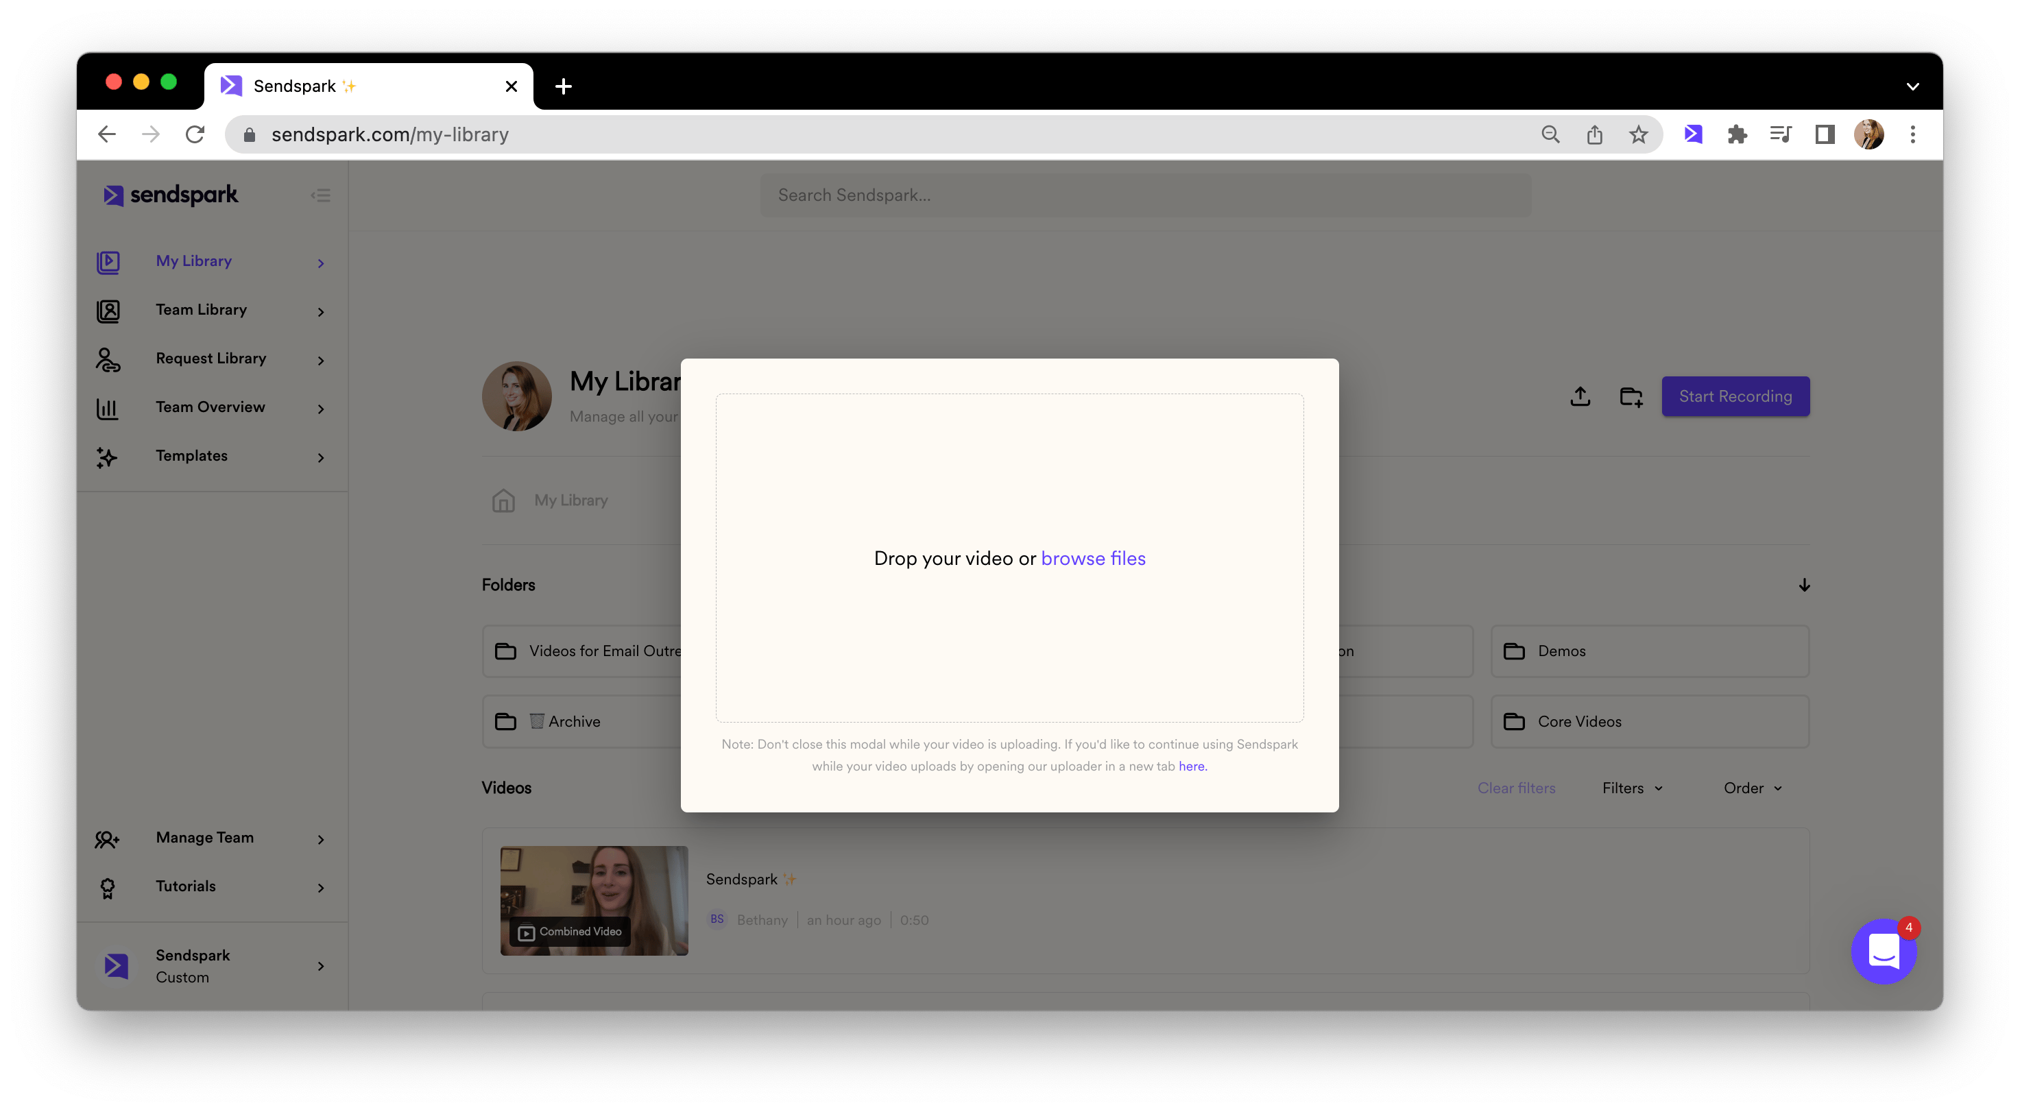The width and height of the screenshot is (2020, 1112).
Task: Expand the Manage Team chevron
Action: pyautogui.click(x=321, y=840)
